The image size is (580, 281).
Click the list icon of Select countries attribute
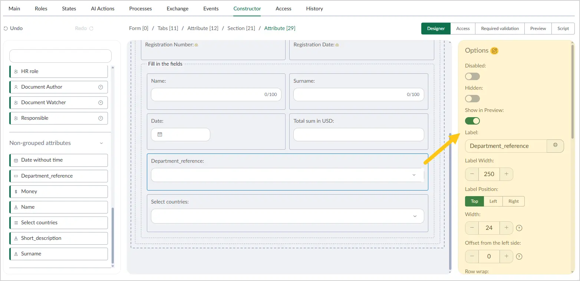pyautogui.click(x=16, y=223)
